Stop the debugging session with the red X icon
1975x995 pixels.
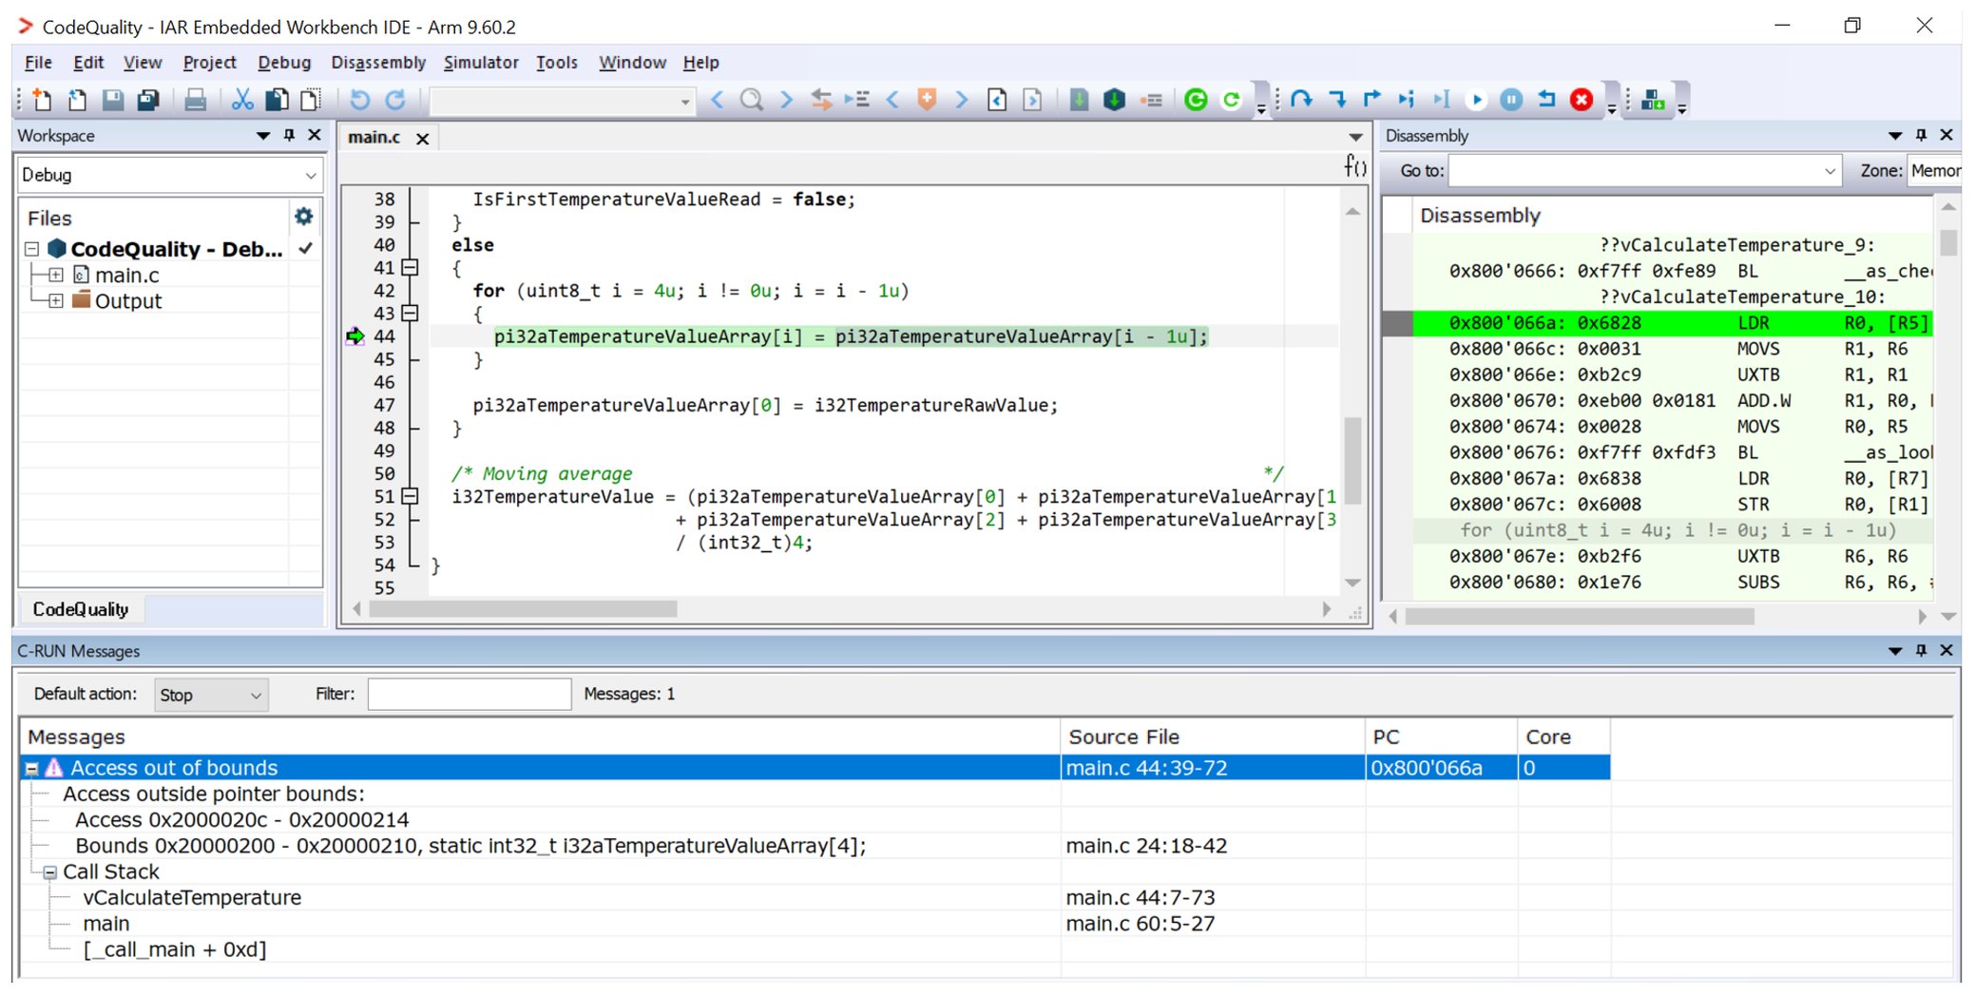(x=1582, y=99)
